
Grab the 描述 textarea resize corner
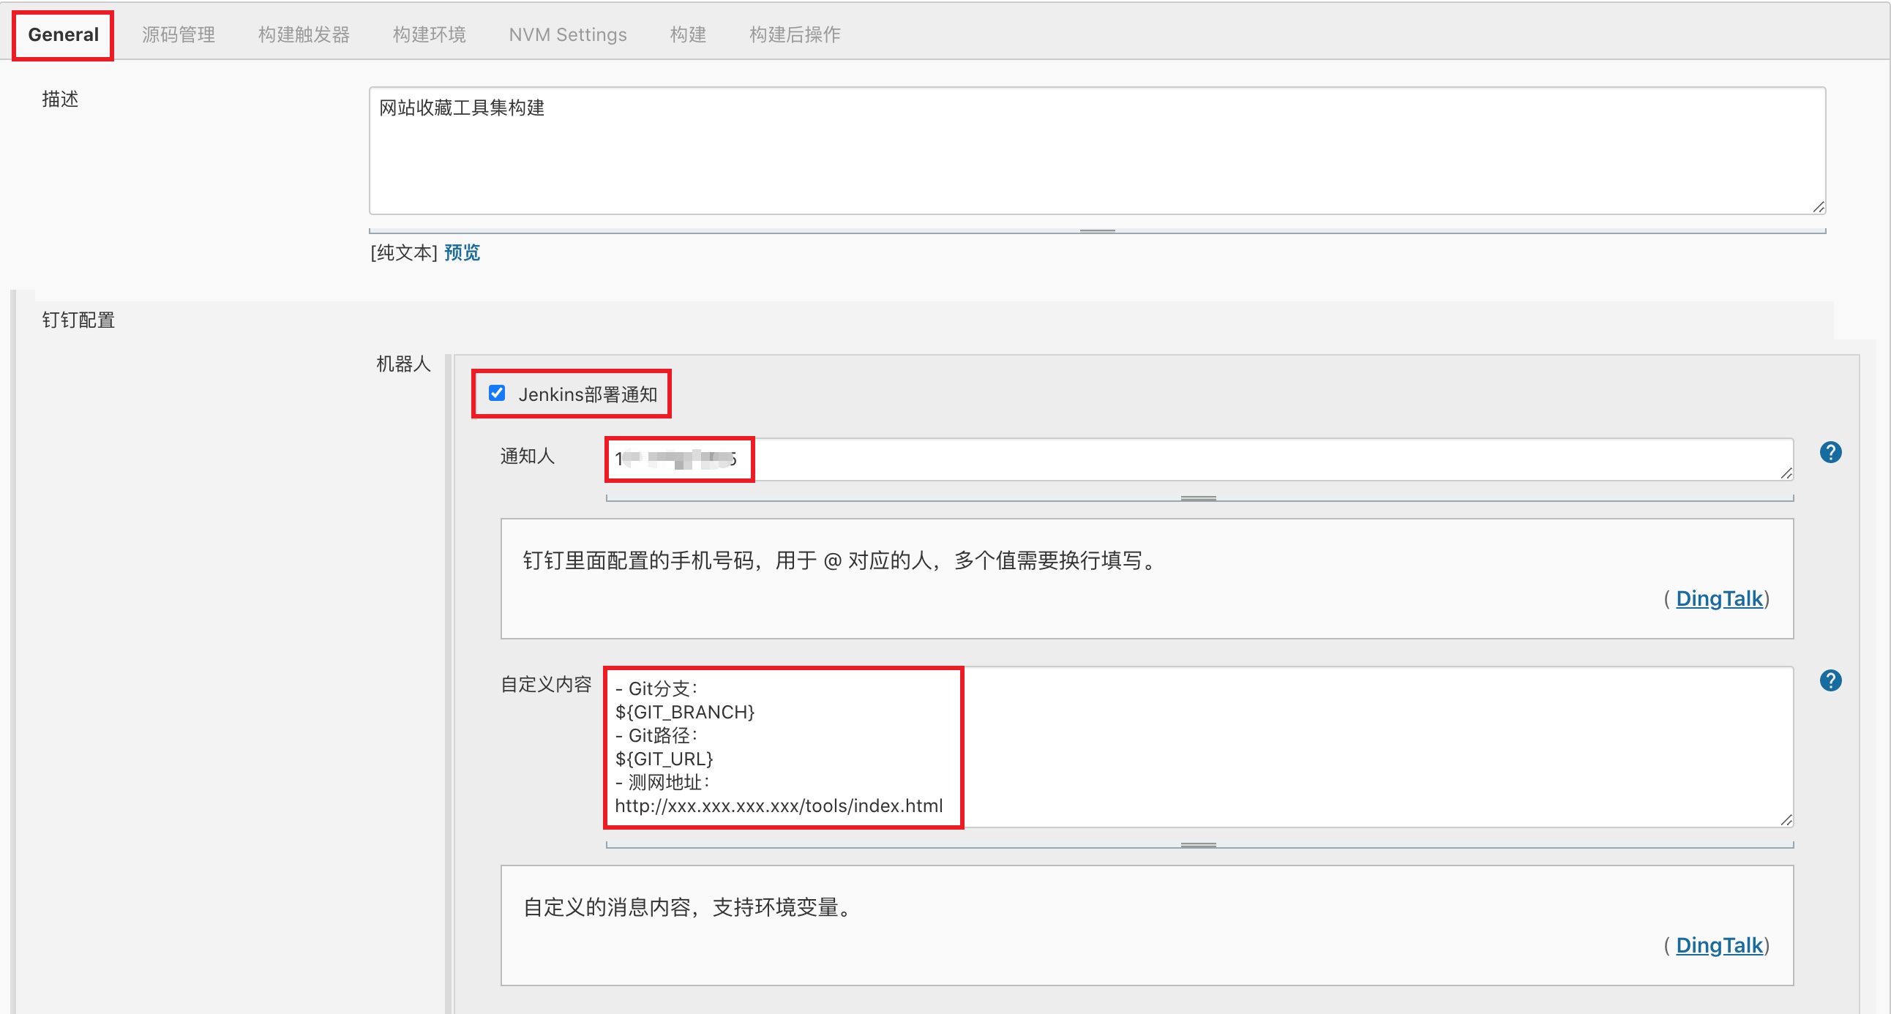(x=1818, y=207)
